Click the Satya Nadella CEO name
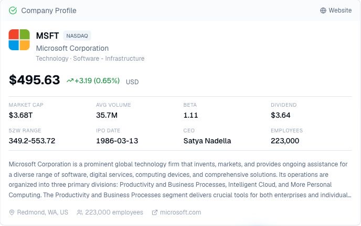 [207, 141]
